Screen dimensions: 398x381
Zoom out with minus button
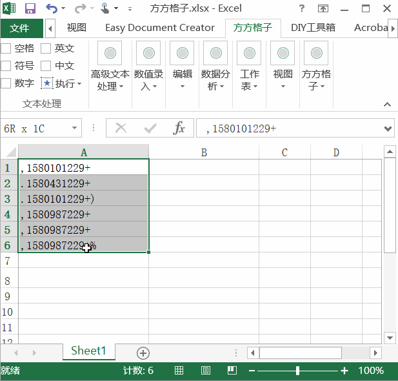tap(252, 371)
